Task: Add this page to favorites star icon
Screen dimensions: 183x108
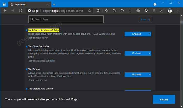Action: tap(89, 11)
